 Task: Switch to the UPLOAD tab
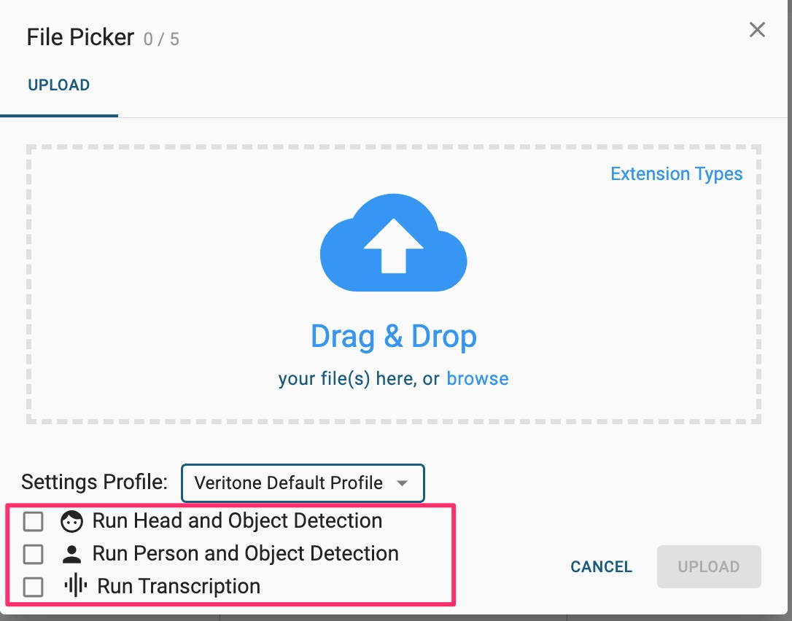point(58,85)
